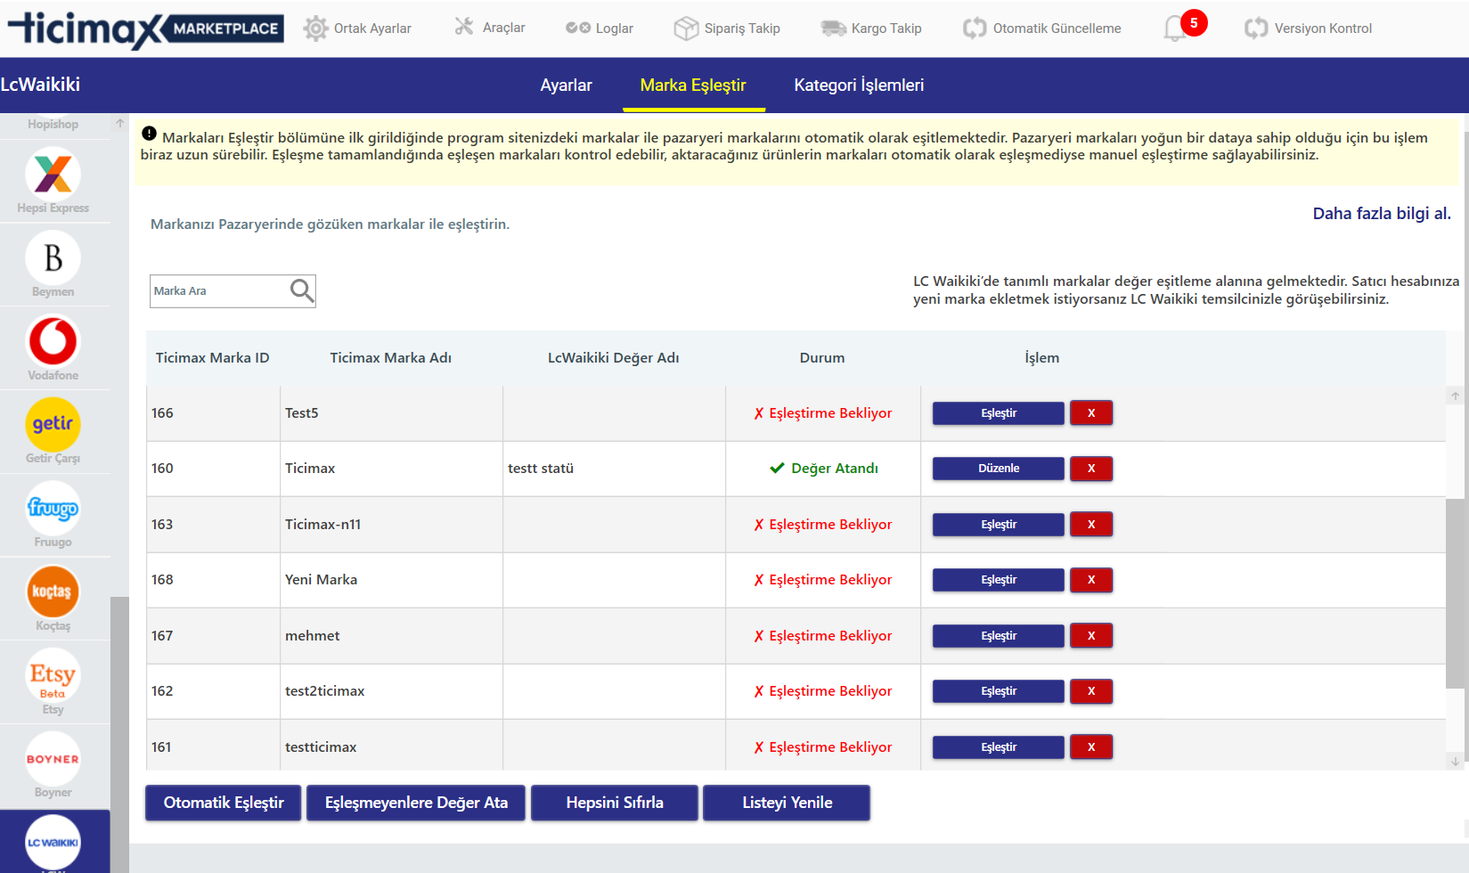Open Otomatik Güncelleme menu
Viewport: 1469px width, 873px height.
click(1042, 29)
